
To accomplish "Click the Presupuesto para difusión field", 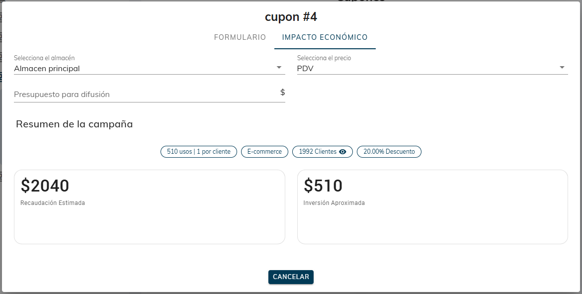I will coord(144,94).
